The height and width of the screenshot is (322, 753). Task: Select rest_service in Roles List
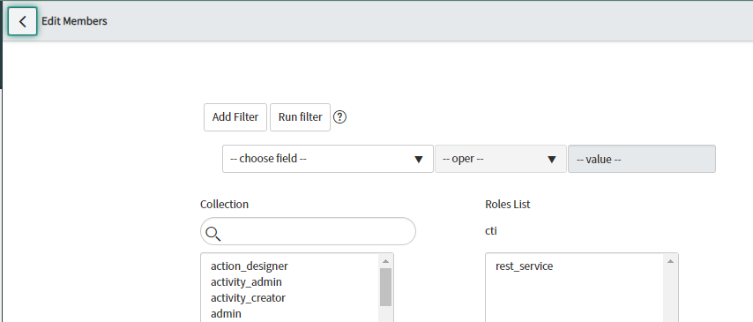[x=524, y=266]
